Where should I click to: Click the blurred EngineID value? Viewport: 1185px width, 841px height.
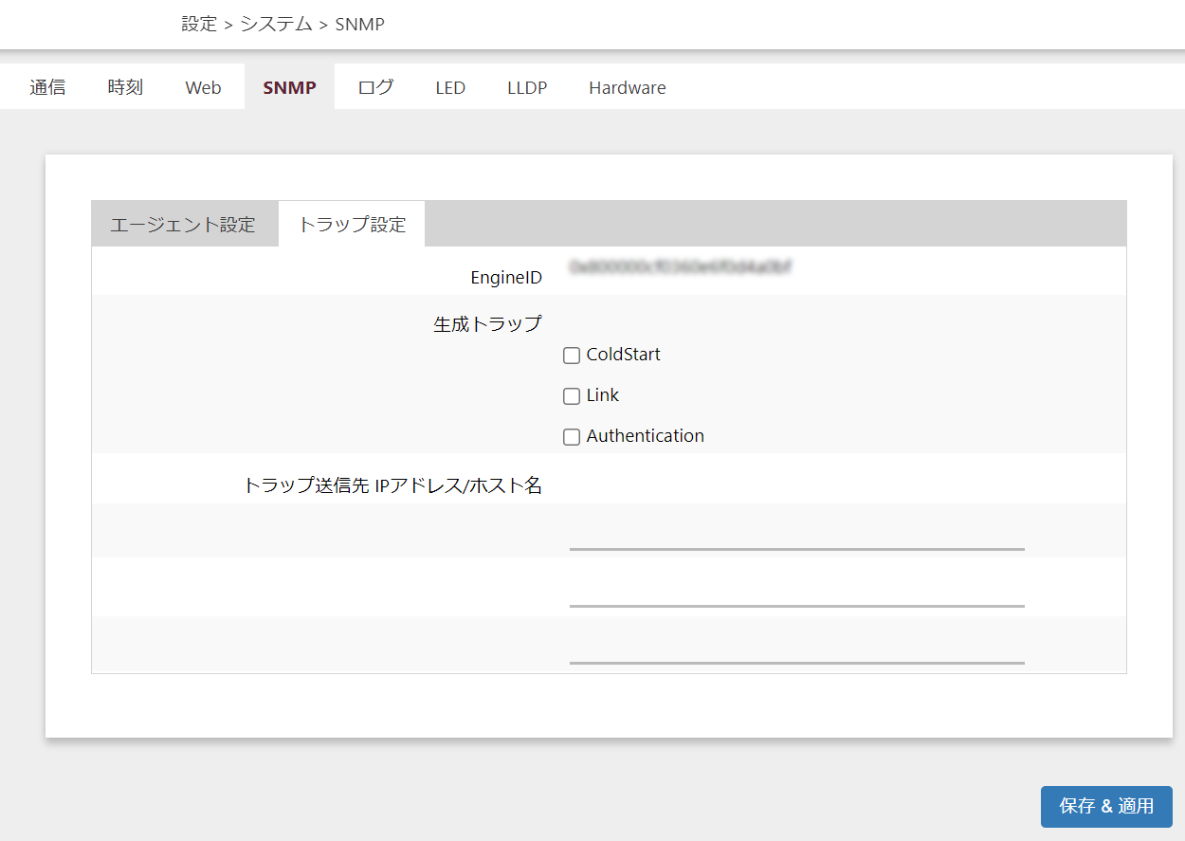point(680,268)
